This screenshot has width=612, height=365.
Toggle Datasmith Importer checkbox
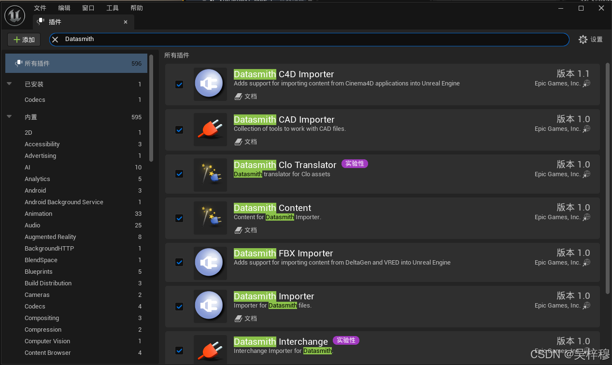[179, 307]
